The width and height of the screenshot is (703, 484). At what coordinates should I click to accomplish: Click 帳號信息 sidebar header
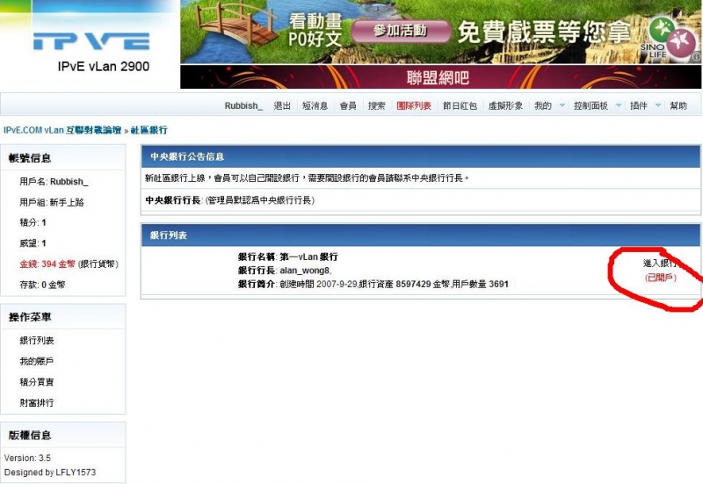tap(30, 158)
